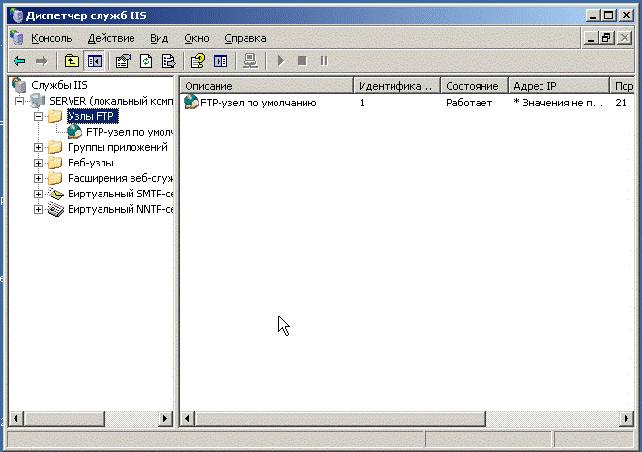Click the port value 21 cell
This screenshot has width=642, height=452.
click(x=621, y=103)
